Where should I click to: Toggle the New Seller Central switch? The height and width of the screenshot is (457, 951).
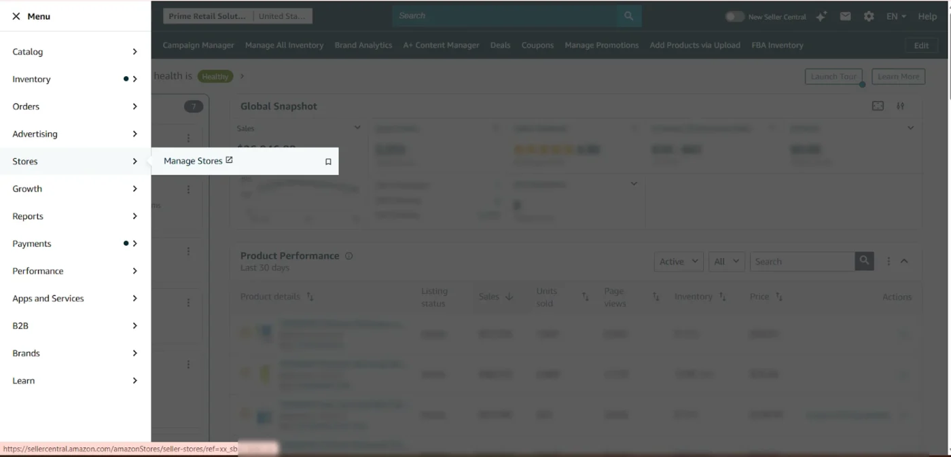click(x=734, y=16)
